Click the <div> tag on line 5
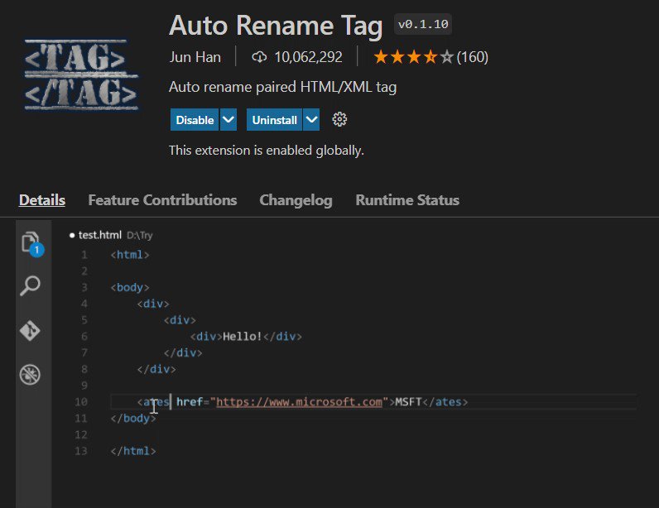The image size is (659, 508). (x=180, y=320)
